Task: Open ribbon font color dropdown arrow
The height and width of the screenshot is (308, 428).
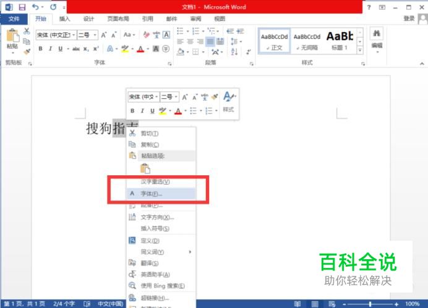Action: click(x=148, y=49)
